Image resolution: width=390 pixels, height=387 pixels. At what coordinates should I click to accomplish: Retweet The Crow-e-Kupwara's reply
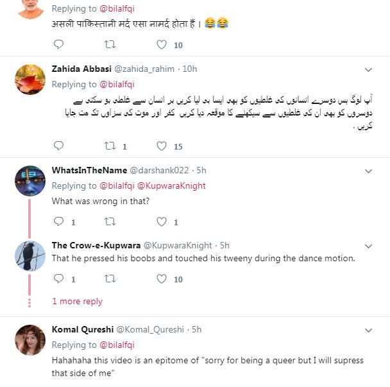(x=110, y=279)
